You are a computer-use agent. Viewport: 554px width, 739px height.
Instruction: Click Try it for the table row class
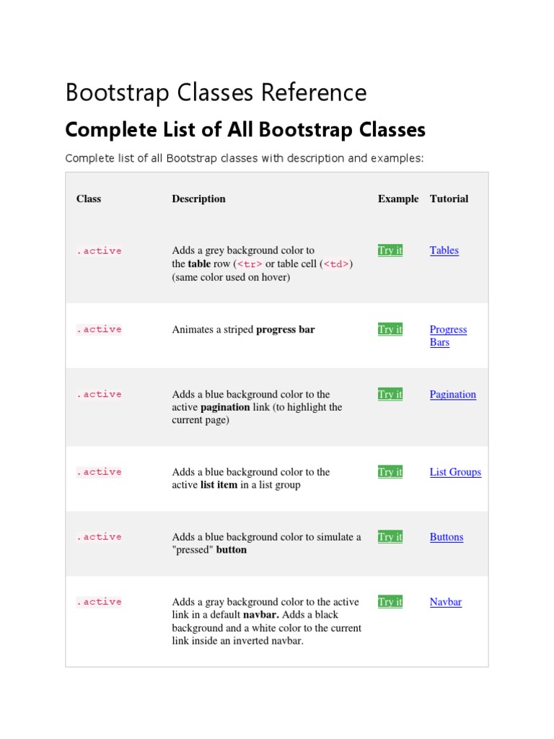pyautogui.click(x=390, y=250)
